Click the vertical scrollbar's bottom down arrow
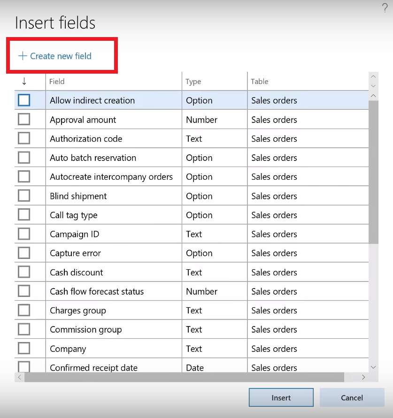The width and height of the screenshot is (393, 418). tap(374, 367)
